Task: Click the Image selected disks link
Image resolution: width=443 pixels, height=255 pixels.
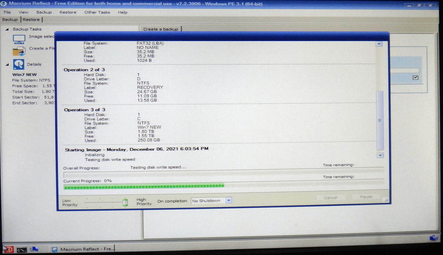Action: point(42,37)
